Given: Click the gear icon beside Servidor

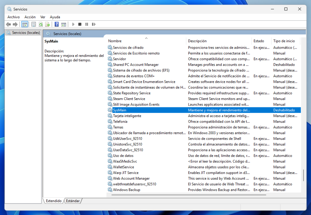Looking at the screenshot, I should [x=110, y=59].
